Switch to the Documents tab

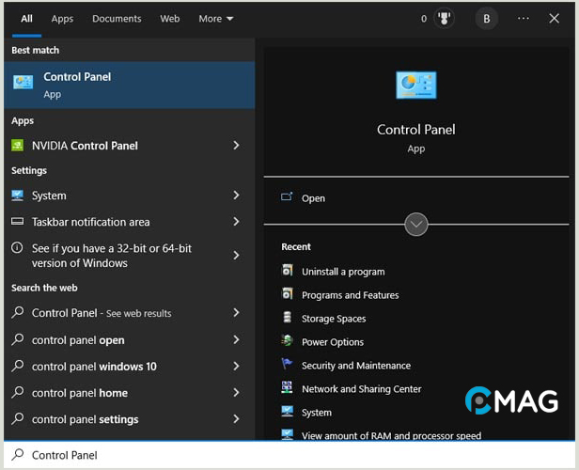tap(117, 19)
